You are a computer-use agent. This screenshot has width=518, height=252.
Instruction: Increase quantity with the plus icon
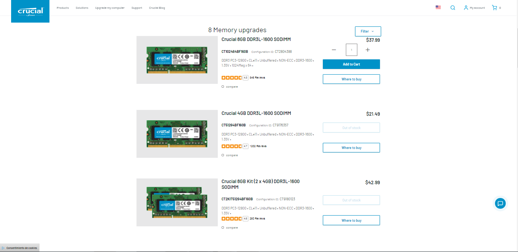pyautogui.click(x=368, y=50)
